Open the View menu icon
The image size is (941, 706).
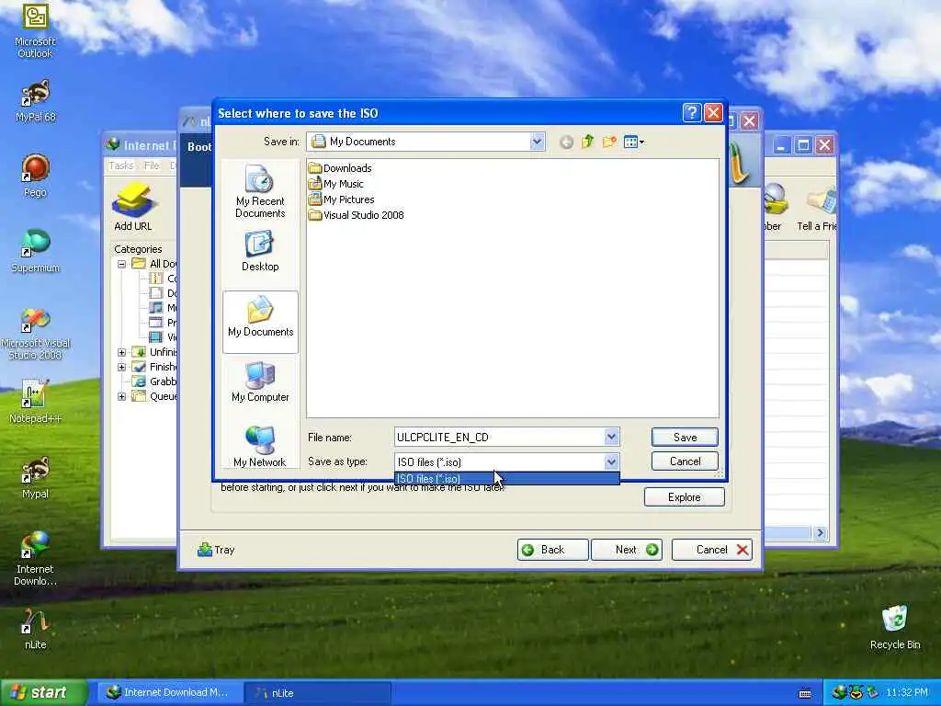click(634, 142)
